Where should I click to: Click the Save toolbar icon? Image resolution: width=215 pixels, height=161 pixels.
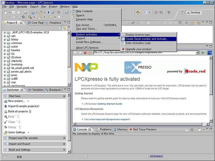[x=13, y=13]
